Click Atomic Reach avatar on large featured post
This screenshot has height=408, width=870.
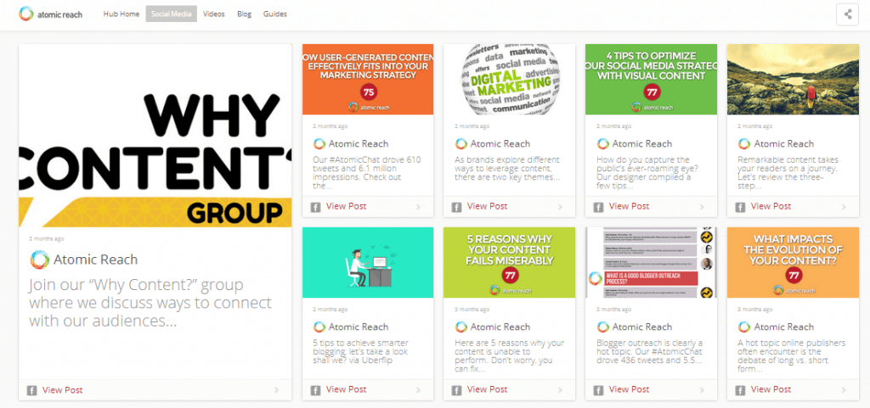[x=38, y=260]
